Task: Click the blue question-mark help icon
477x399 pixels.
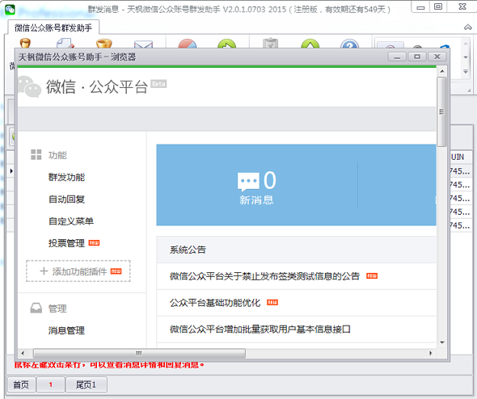Action: tap(349, 44)
